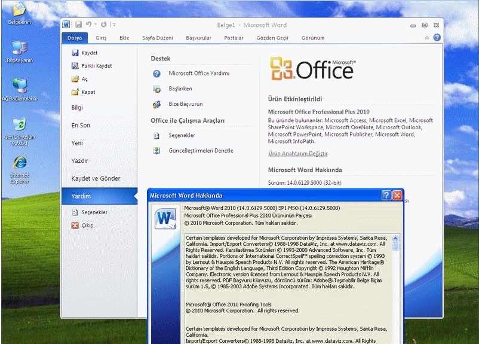The height and width of the screenshot is (344, 479).
Task: Click the sidebar Seçenekler icon below Yardım
Action: point(75,212)
